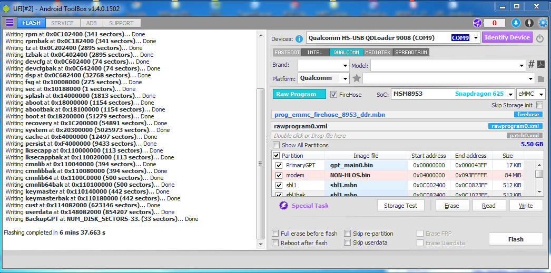Open the Devices COM port dropdown

click(x=476, y=37)
